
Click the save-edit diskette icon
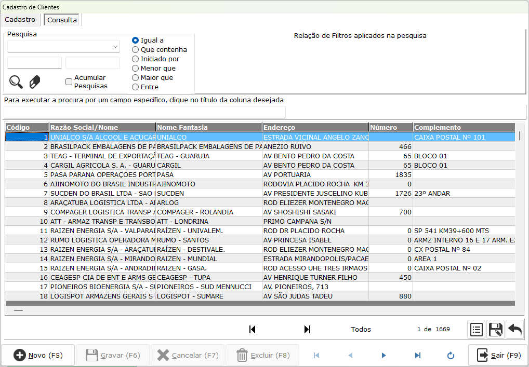click(495, 329)
